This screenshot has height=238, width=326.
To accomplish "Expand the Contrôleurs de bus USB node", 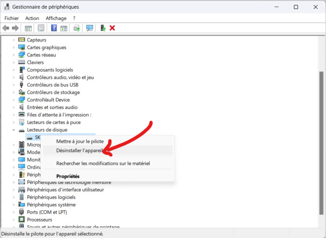I will pos(14,85).
